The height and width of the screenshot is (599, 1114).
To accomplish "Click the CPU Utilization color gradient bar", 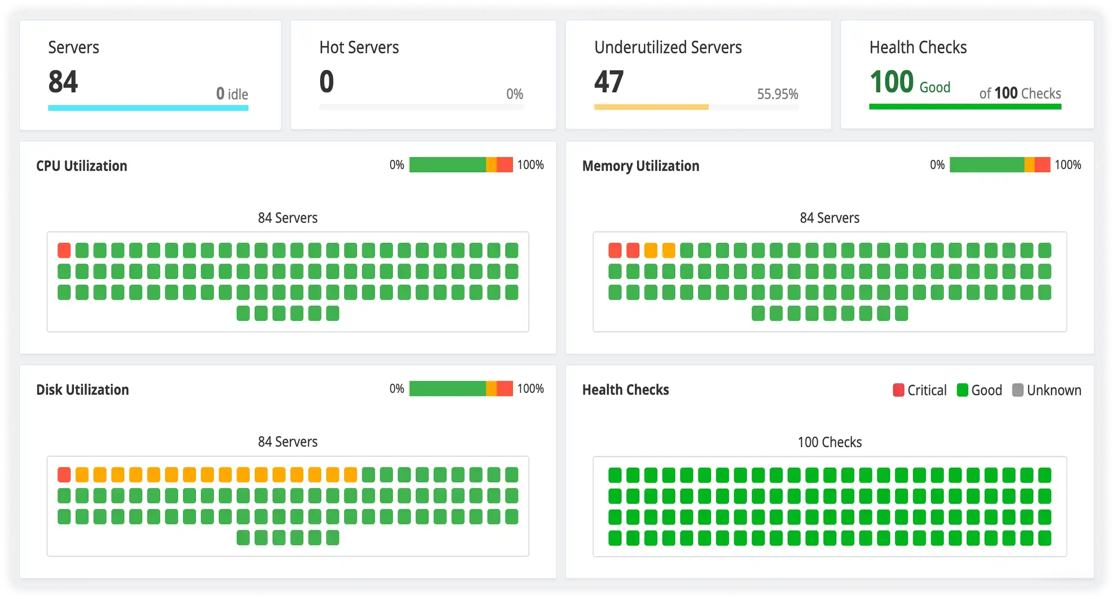I will [460, 165].
